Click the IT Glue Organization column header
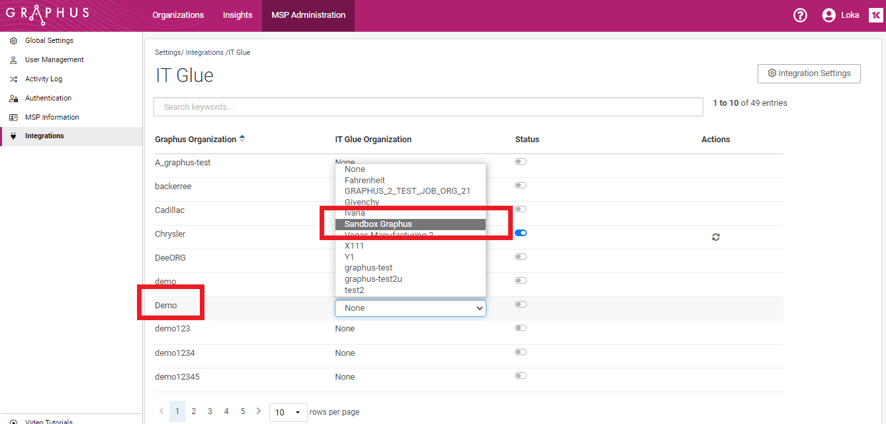This screenshot has width=886, height=424. (373, 140)
